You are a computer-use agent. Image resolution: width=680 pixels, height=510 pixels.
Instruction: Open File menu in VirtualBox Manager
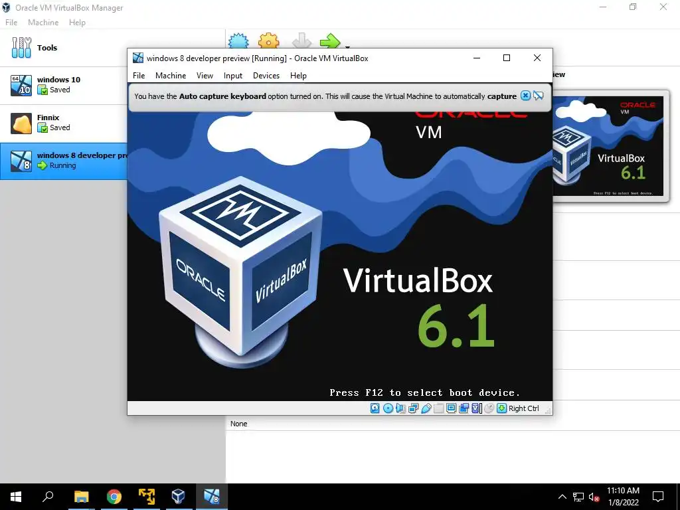[x=11, y=23]
